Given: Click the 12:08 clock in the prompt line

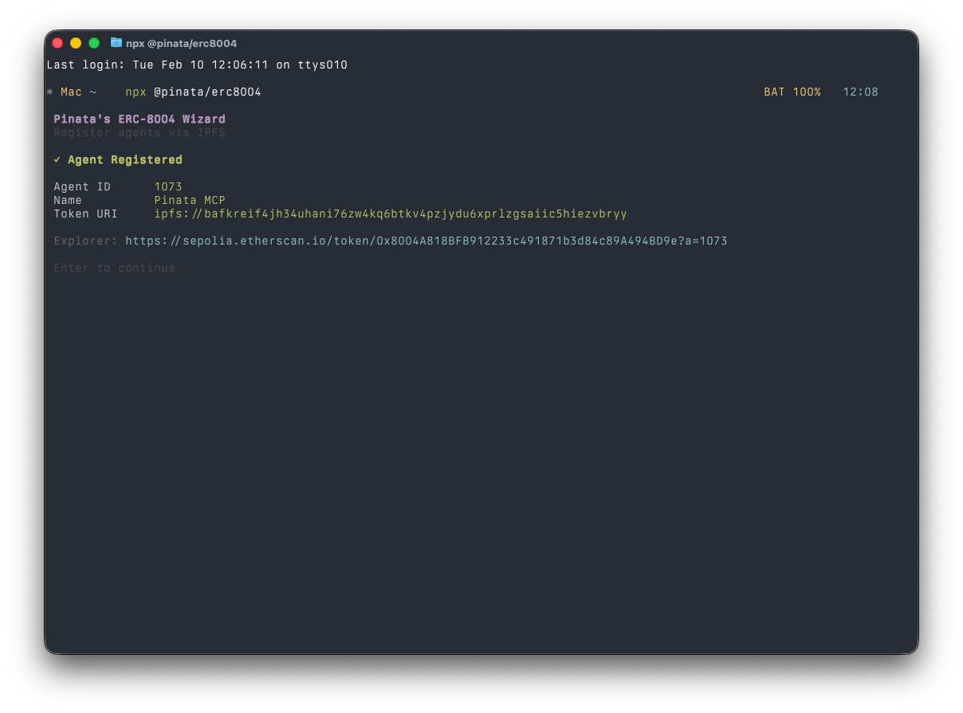Looking at the screenshot, I should [860, 92].
